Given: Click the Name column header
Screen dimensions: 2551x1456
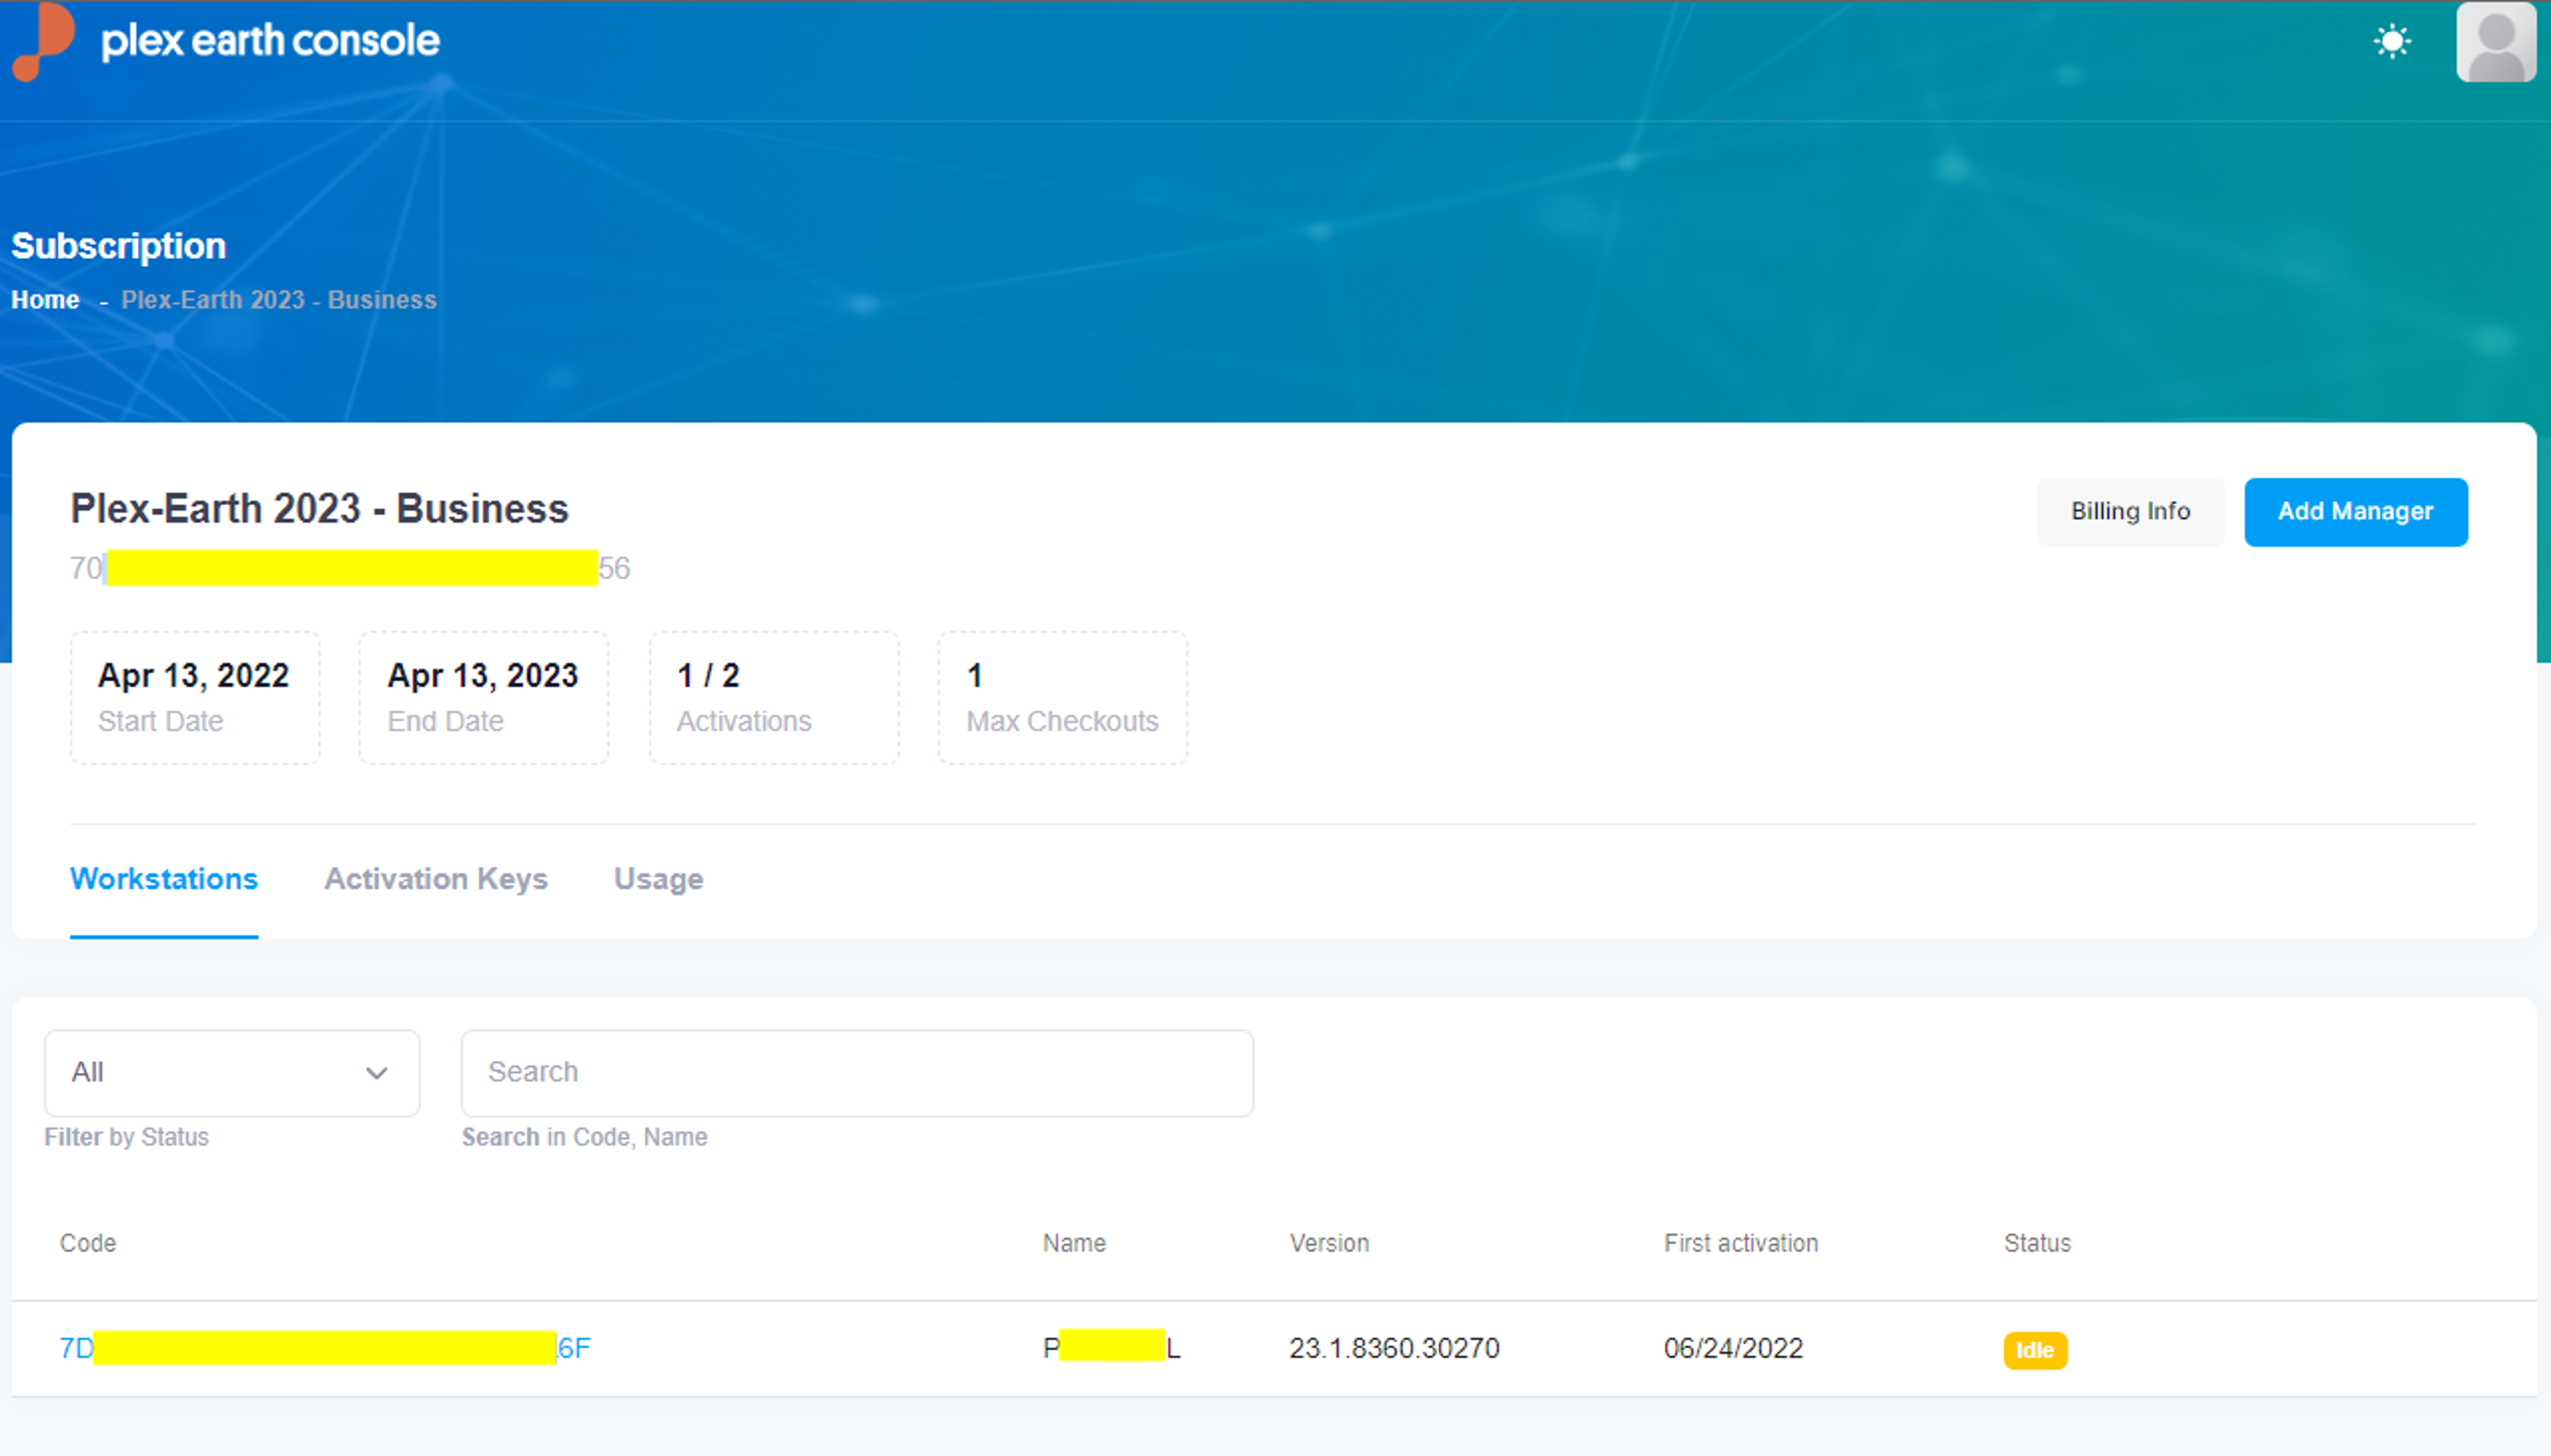Looking at the screenshot, I should point(1074,1243).
